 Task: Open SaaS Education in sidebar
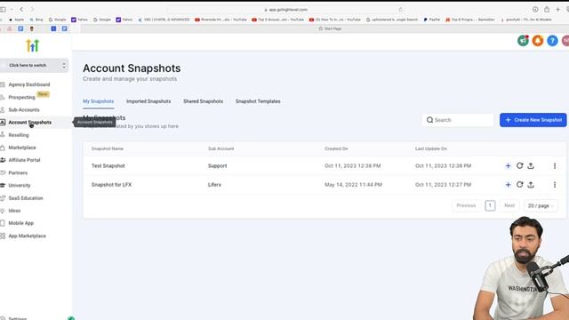(26, 198)
